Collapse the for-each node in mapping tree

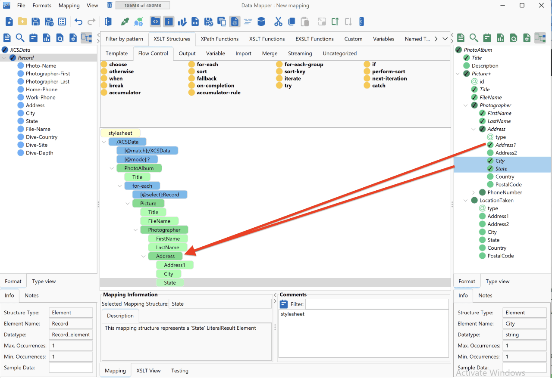120,186
